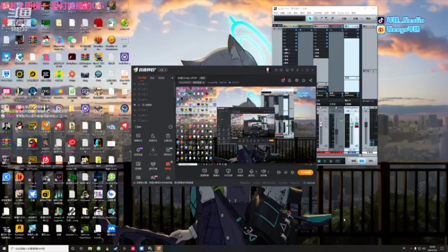This screenshot has width=448, height=252.
Task: Open first menu in Studio One menu bar
Action: click(x=276, y=13)
